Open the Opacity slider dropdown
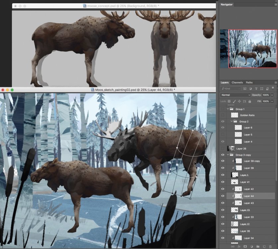 272,95
